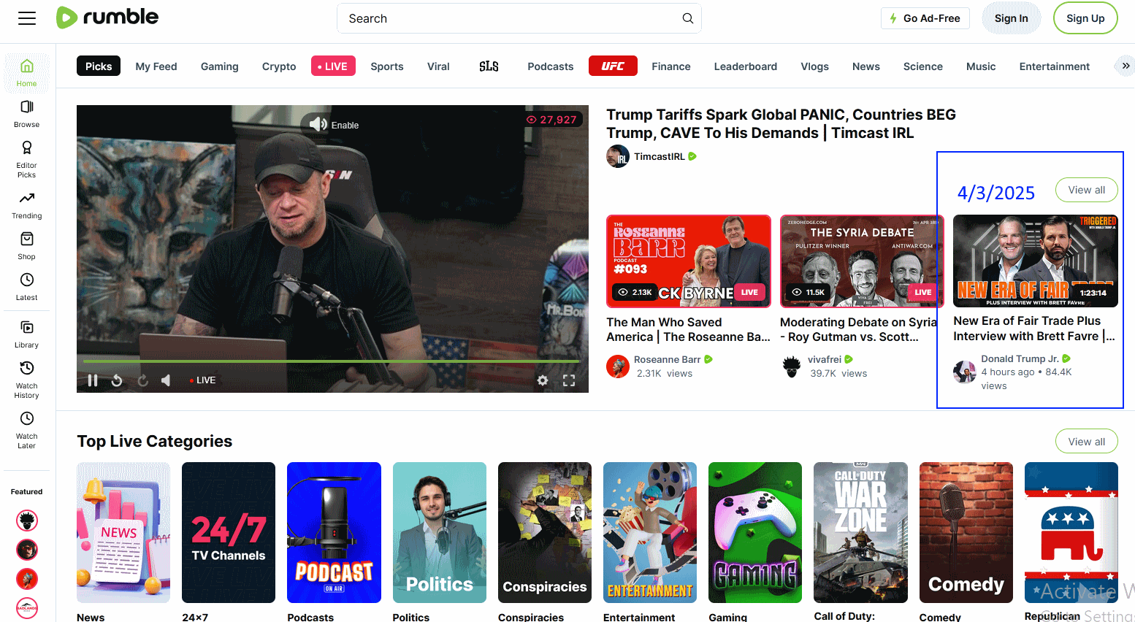1135x622 pixels.
Task: Open the 24/7 TV Channels category
Action: tap(229, 532)
